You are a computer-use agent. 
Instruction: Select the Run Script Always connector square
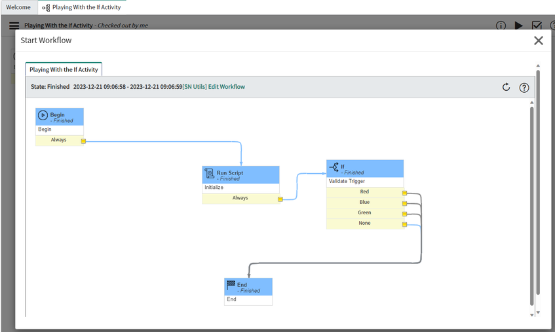pyautogui.click(x=280, y=199)
